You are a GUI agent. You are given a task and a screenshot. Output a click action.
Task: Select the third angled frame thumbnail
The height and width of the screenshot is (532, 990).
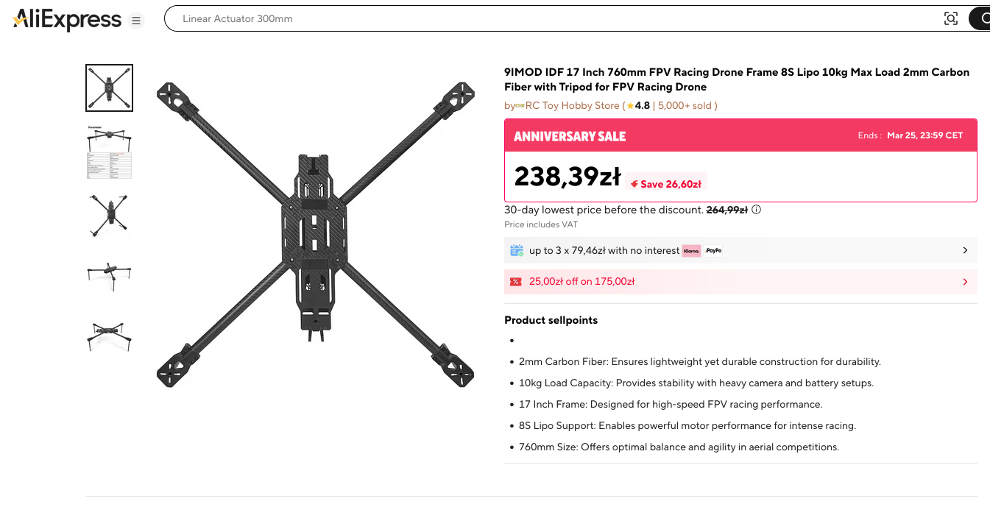pos(109,216)
